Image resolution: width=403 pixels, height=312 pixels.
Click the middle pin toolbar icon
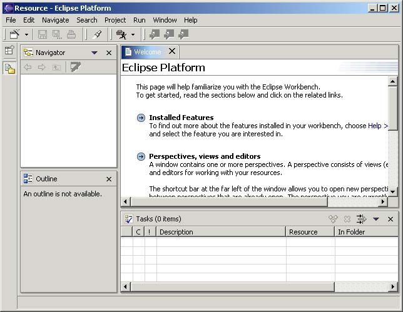[x=169, y=34]
